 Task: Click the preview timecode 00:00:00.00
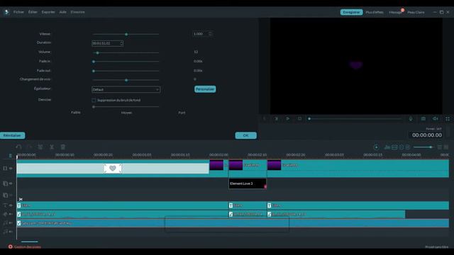pos(427,135)
